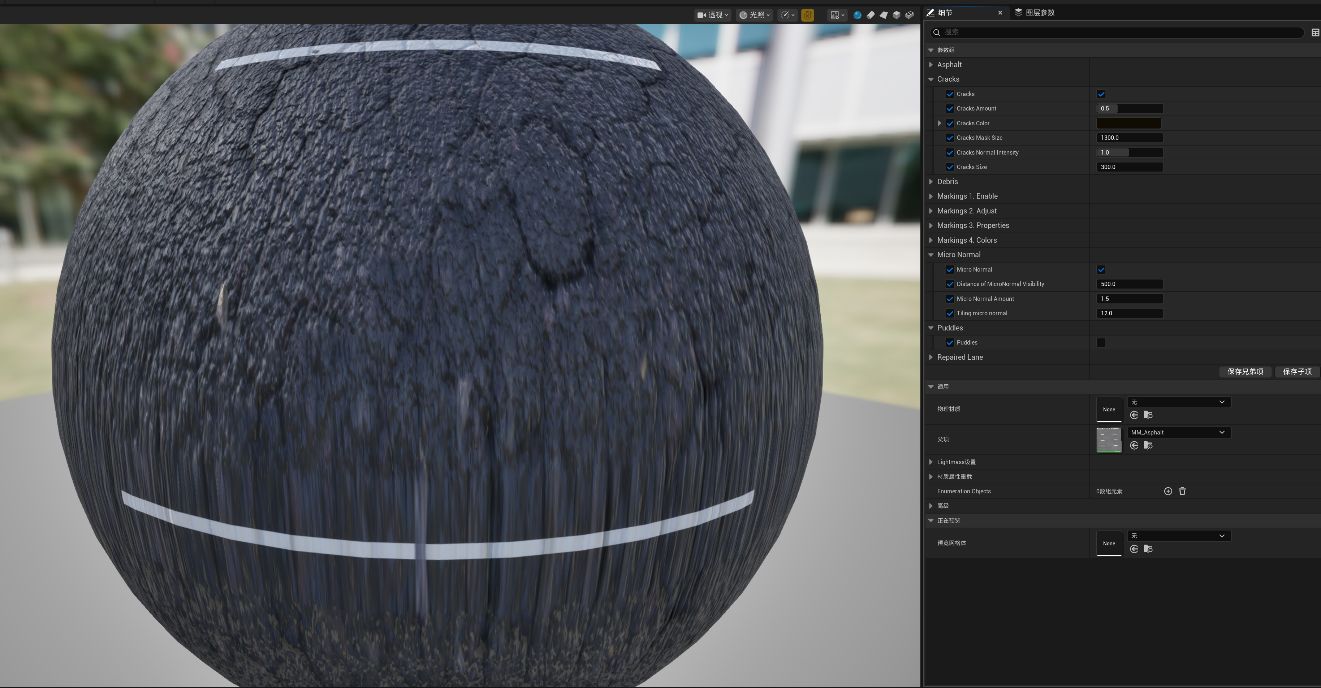Select the sphere preview mesh icon
Screen dimensions: 1321x688
coord(857,15)
